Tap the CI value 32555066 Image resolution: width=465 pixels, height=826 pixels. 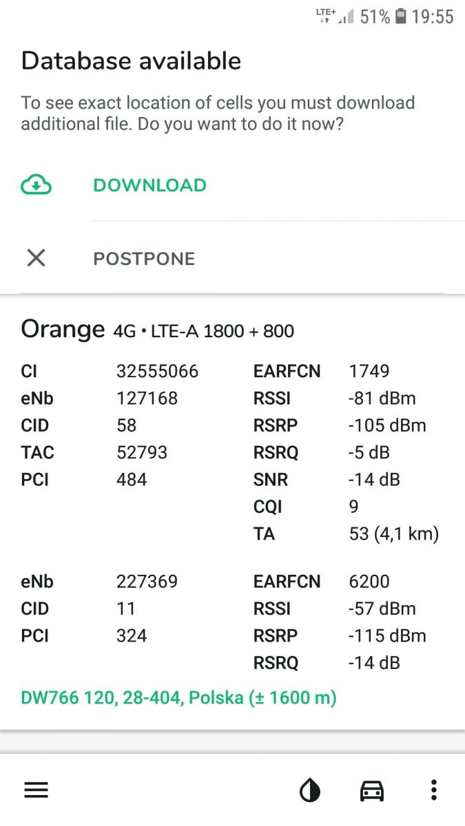[x=158, y=372]
